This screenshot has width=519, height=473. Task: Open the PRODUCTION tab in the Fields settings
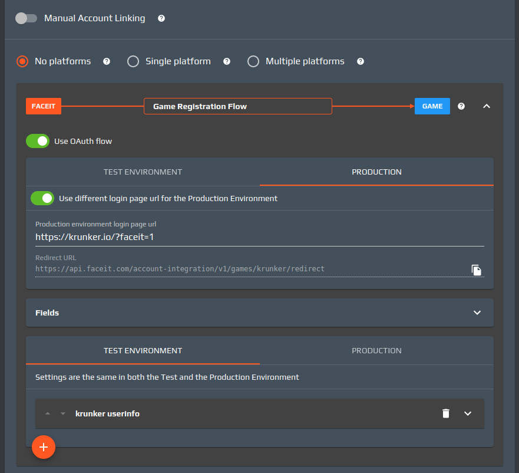[x=376, y=350]
